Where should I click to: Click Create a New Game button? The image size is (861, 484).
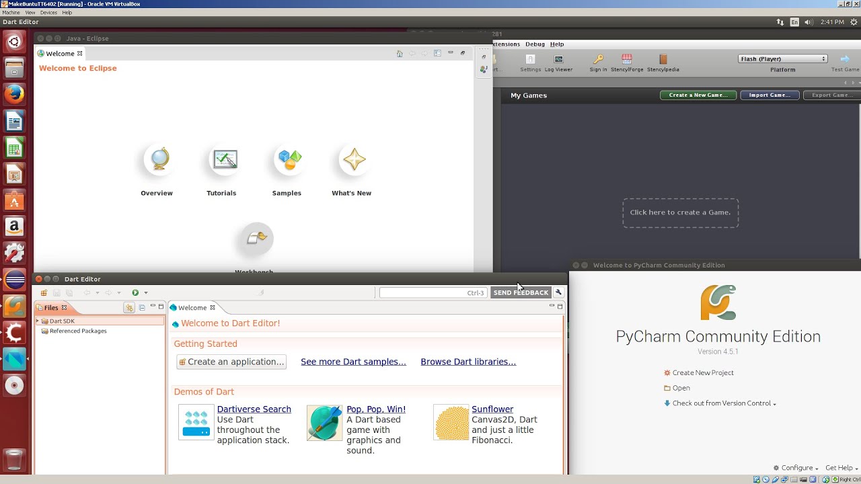click(x=698, y=95)
